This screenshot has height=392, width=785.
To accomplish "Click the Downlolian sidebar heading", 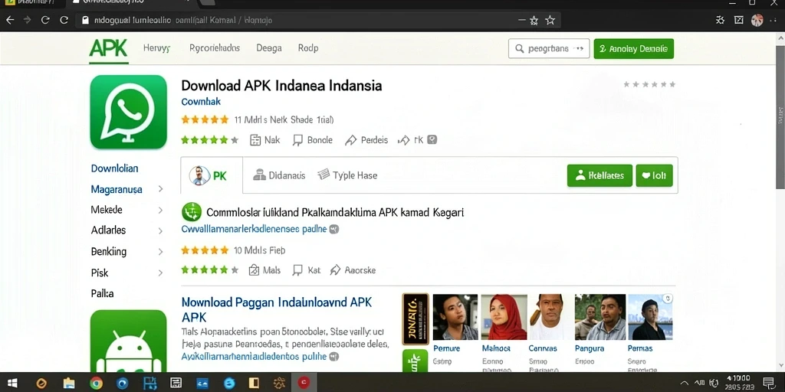I will [115, 168].
